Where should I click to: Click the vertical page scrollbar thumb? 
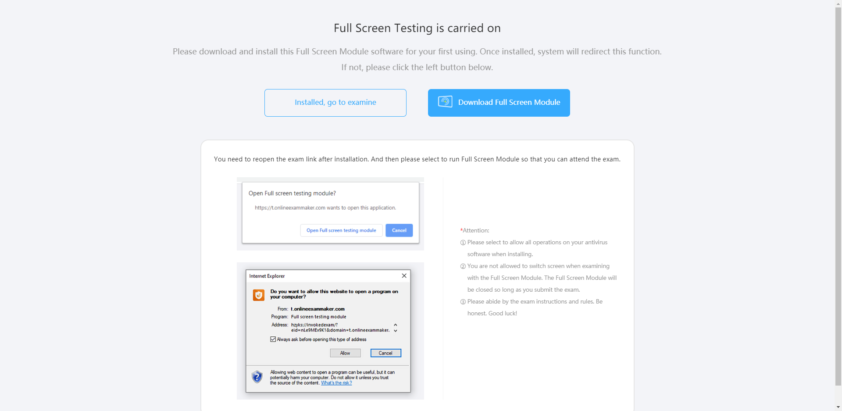pos(838,197)
